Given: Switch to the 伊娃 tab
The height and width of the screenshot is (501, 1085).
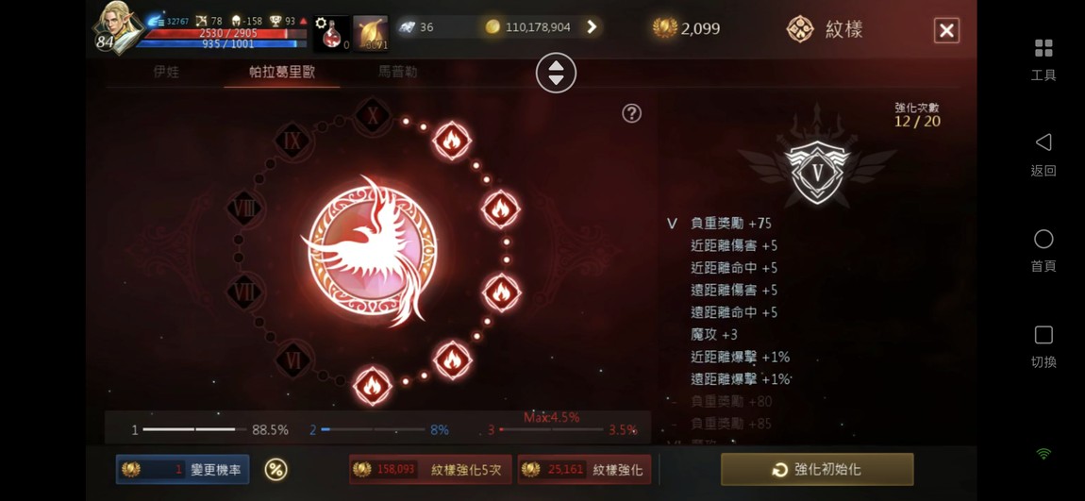Looking at the screenshot, I should point(166,72).
